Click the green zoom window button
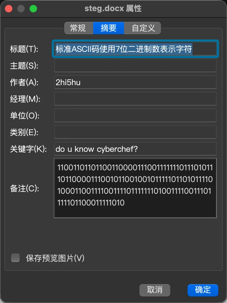Screen dimensions: 227x303 [x=33, y=9]
